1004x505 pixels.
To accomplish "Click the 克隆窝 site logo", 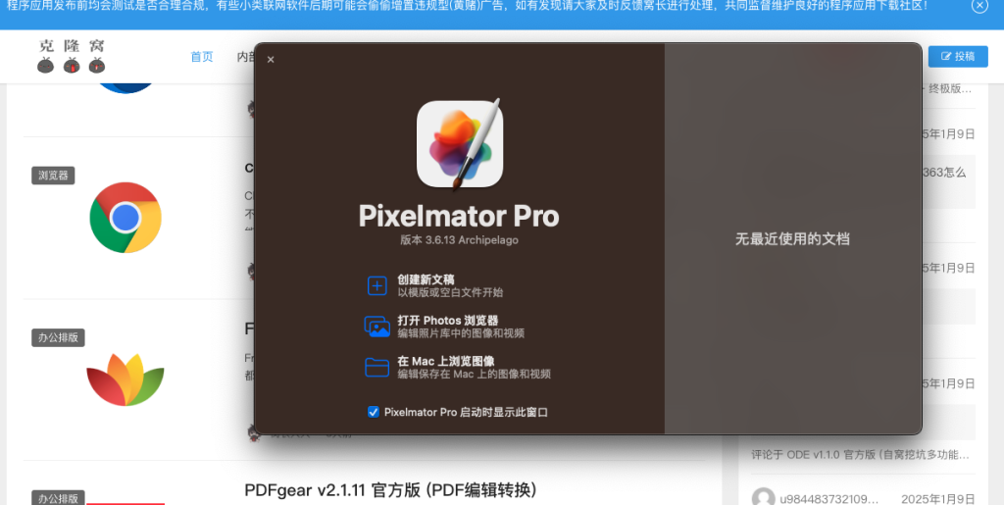I will pos(71,56).
